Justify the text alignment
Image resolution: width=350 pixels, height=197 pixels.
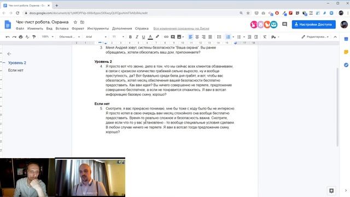click(210, 37)
